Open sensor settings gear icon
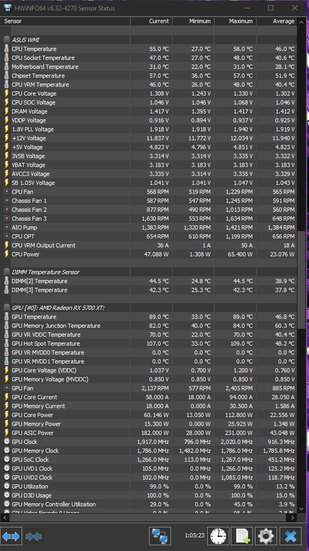This screenshot has width=309, height=551. tap(266, 536)
